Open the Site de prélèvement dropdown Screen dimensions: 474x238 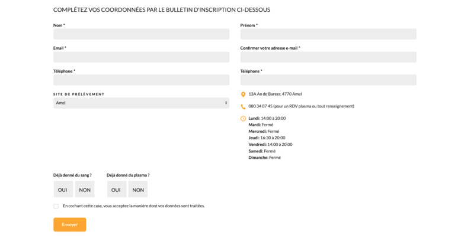[141, 103]
